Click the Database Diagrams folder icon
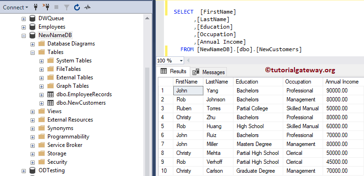The width and height of the screenshot is (364, 176). click(x=41, y=43)
